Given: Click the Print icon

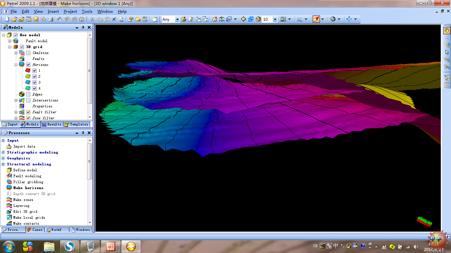Looking at the screenshot, I should point(51,19).
